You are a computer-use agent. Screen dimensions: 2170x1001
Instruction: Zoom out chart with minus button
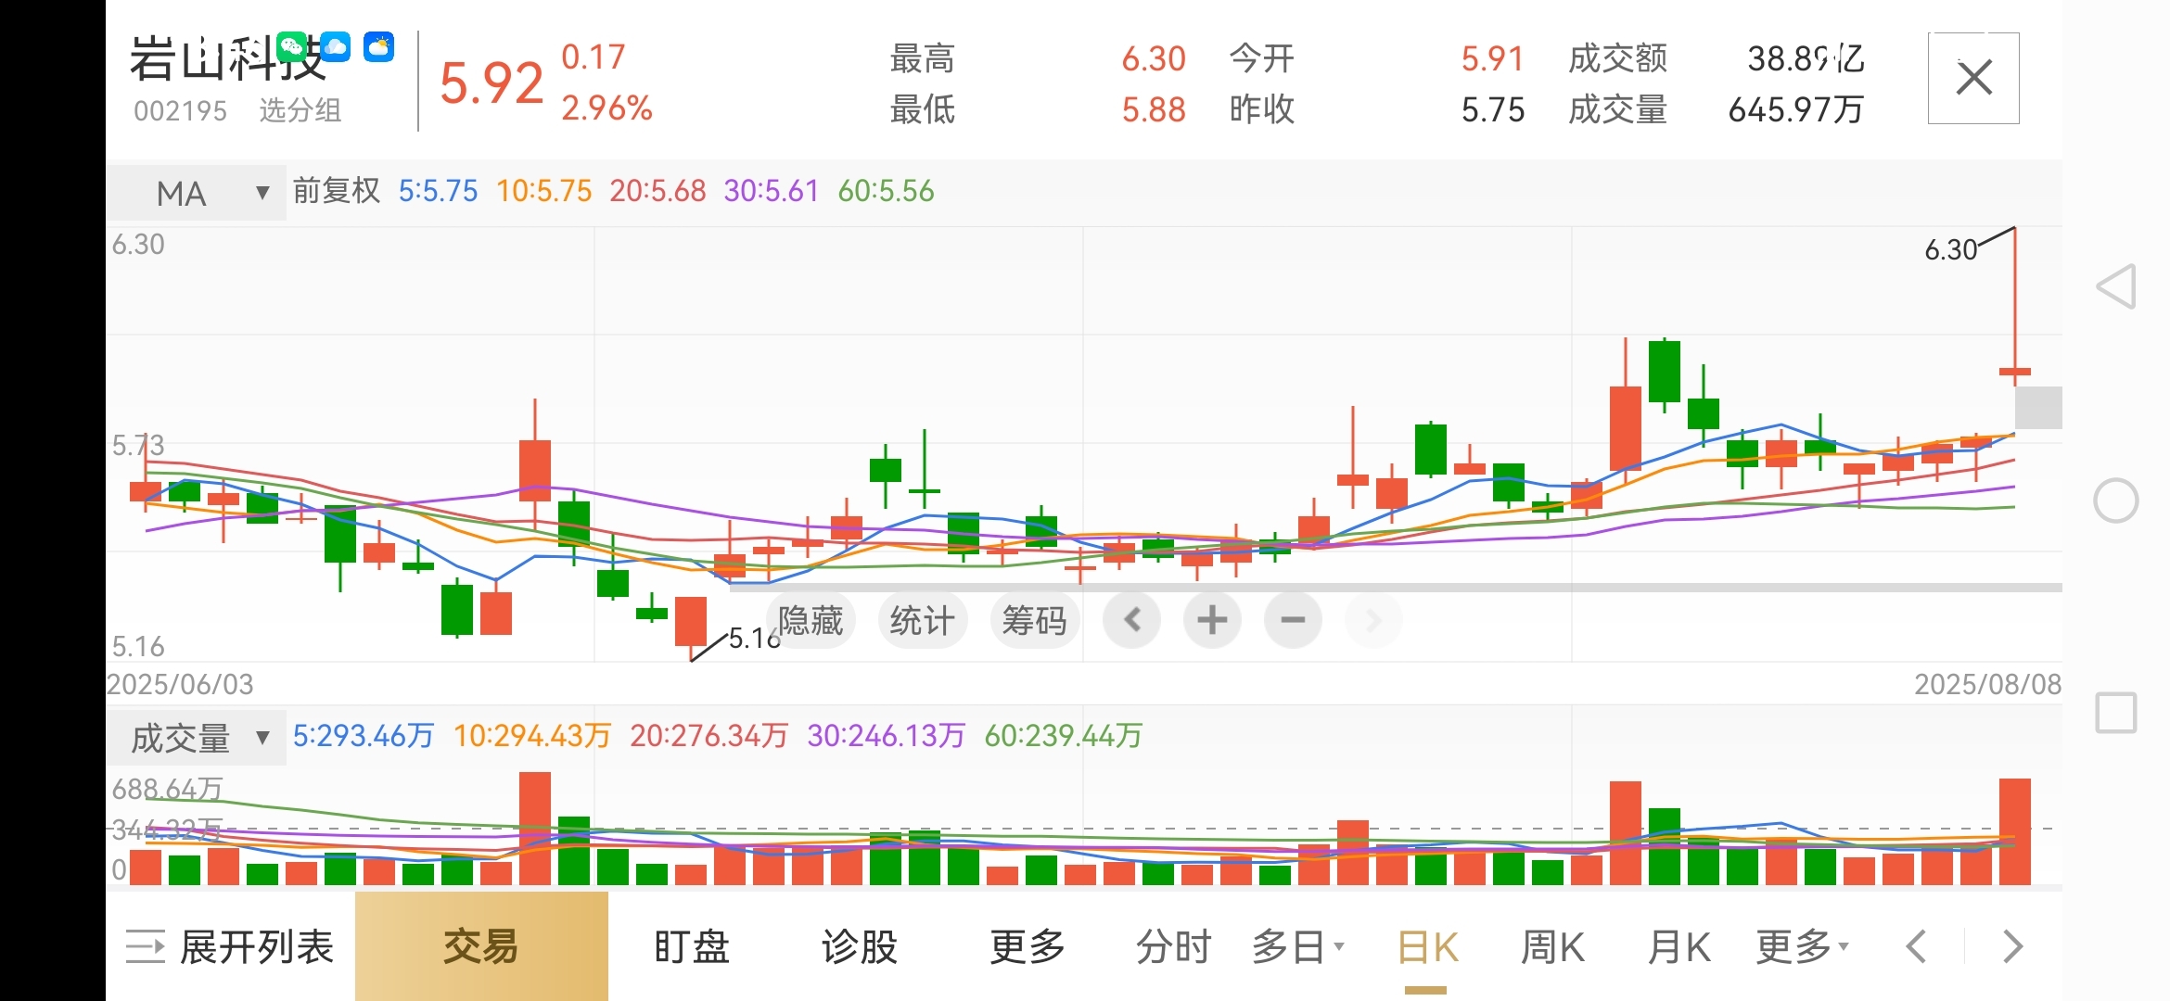point(1293,620)
